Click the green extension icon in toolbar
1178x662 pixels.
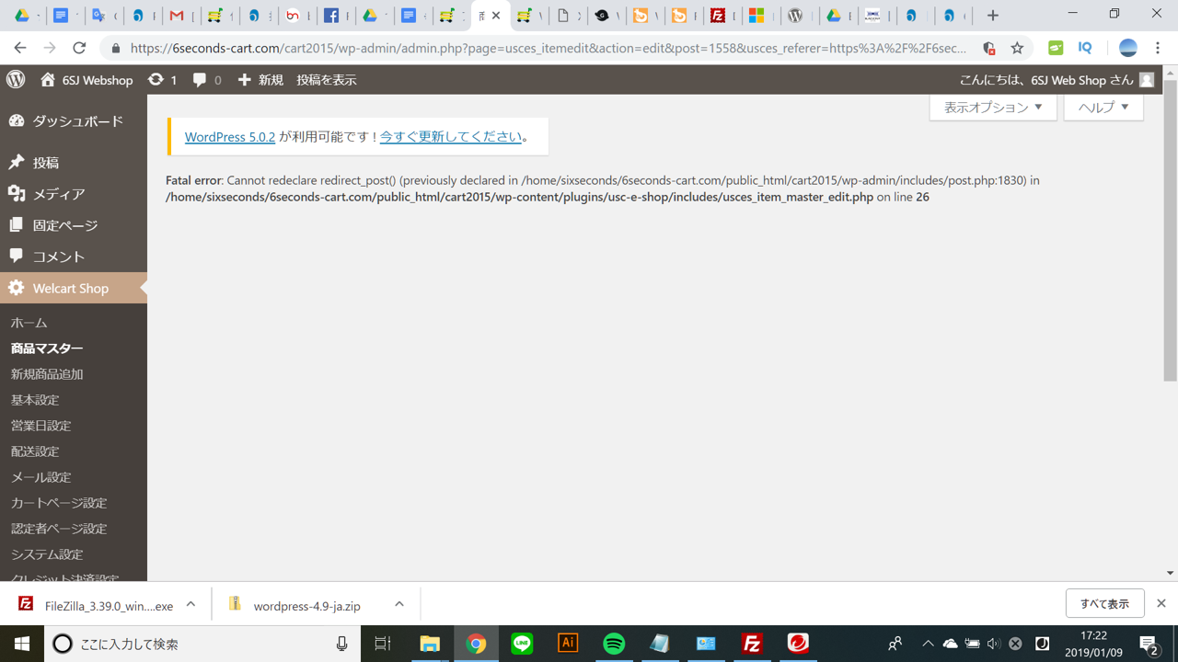(1056, 48)
